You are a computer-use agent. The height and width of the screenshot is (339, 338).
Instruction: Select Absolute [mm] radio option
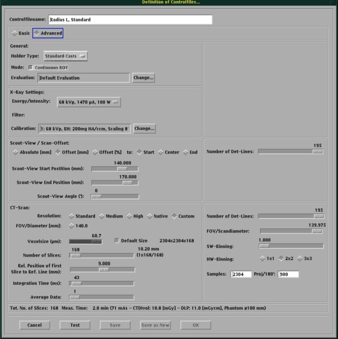click(x=32, y=152)
